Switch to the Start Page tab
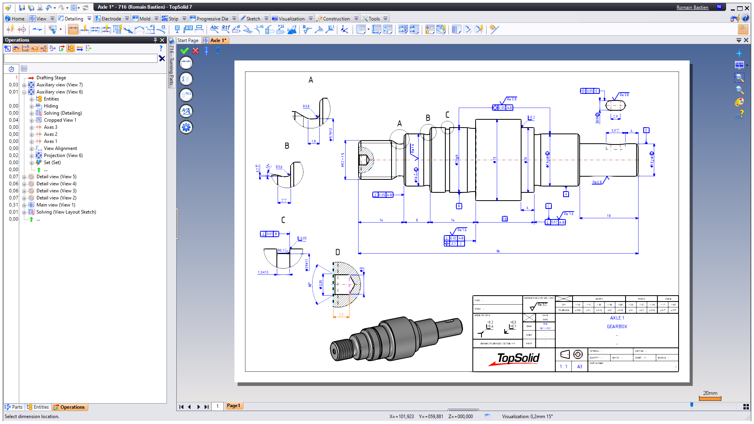 pos(188,40)
